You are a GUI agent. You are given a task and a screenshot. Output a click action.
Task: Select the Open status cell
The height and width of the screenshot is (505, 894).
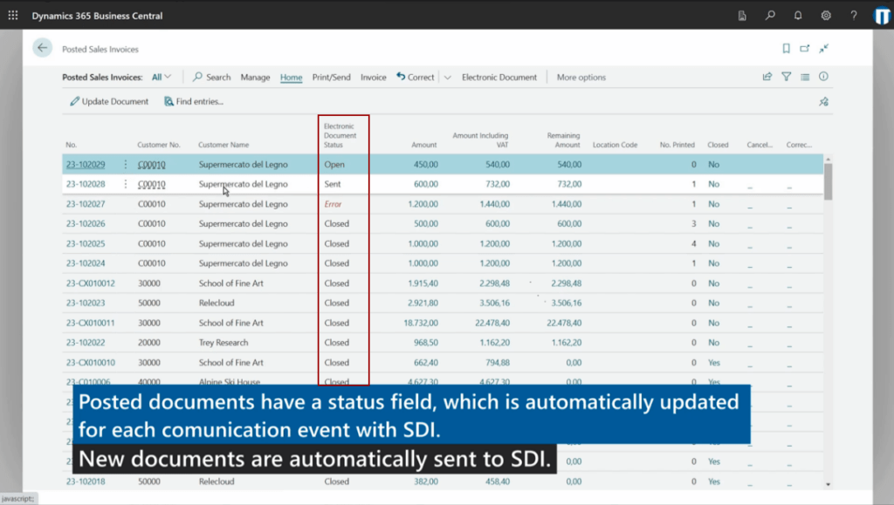point(334,165)
